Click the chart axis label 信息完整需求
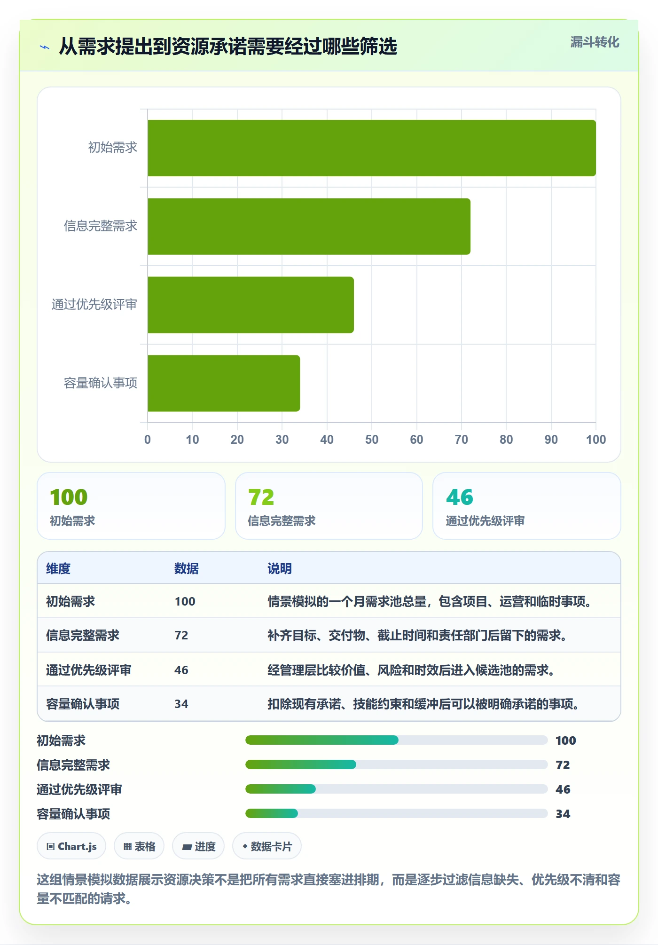Image resolution: width=658 pixels, height=945 pixels. [x=101, y=226]
